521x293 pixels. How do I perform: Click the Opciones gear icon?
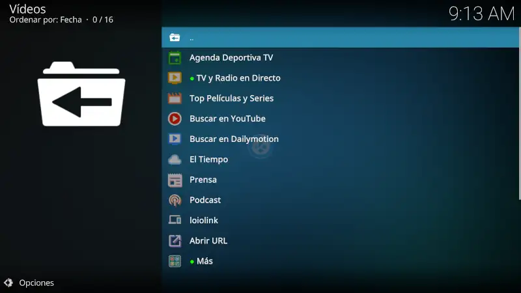click(8, 283)
